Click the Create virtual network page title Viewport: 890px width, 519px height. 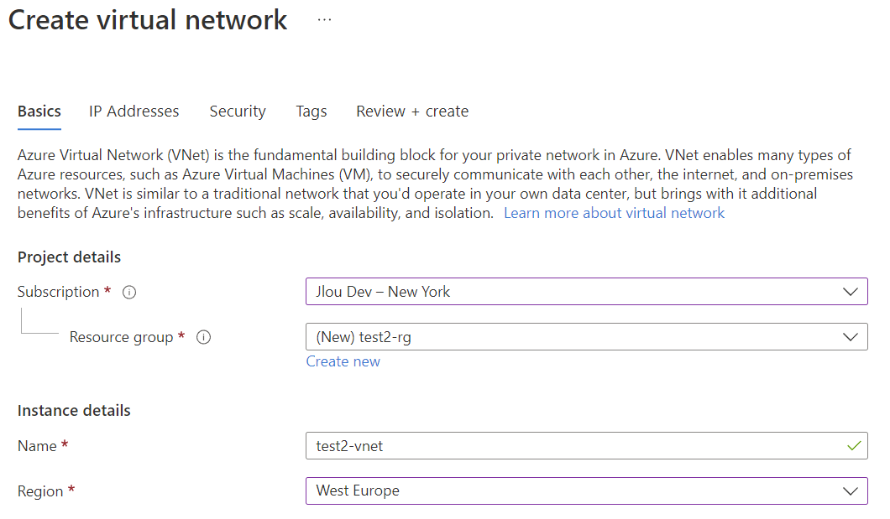[x=148, y=20]
